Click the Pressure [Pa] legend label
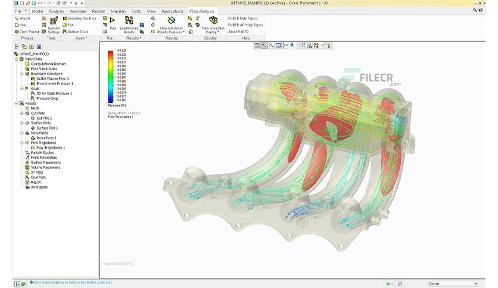498x288 pixels. (x=117, y=106)
